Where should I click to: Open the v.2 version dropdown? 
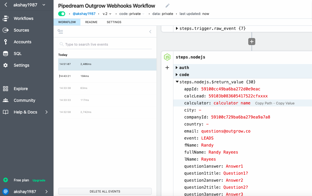pos(107,14)
